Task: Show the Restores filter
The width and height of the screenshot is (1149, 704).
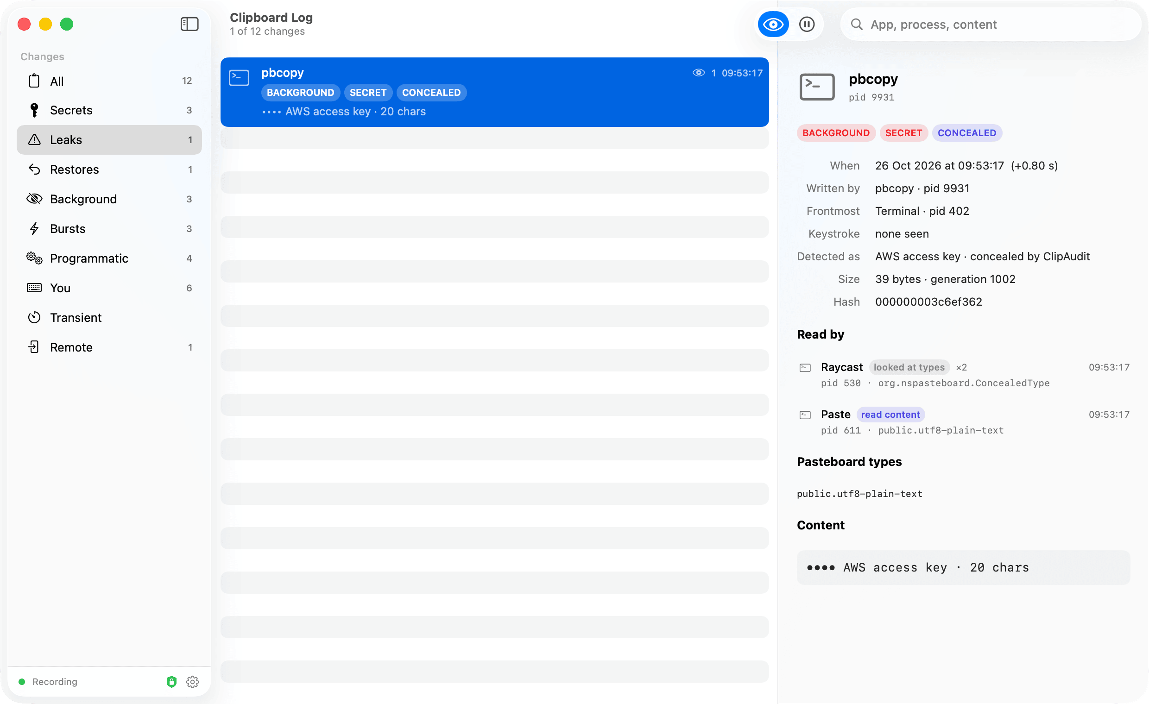Action: (109, 169)
